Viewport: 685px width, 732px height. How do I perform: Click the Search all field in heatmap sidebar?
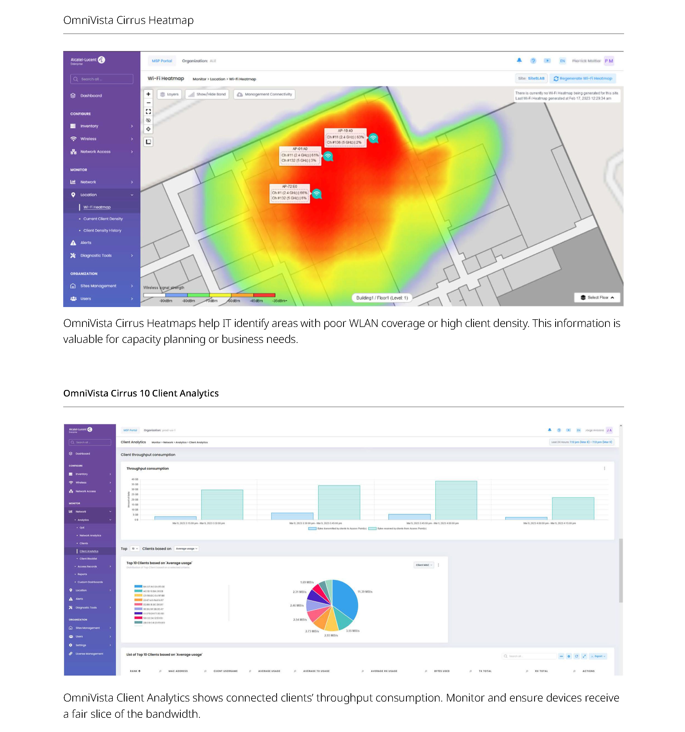102,79
